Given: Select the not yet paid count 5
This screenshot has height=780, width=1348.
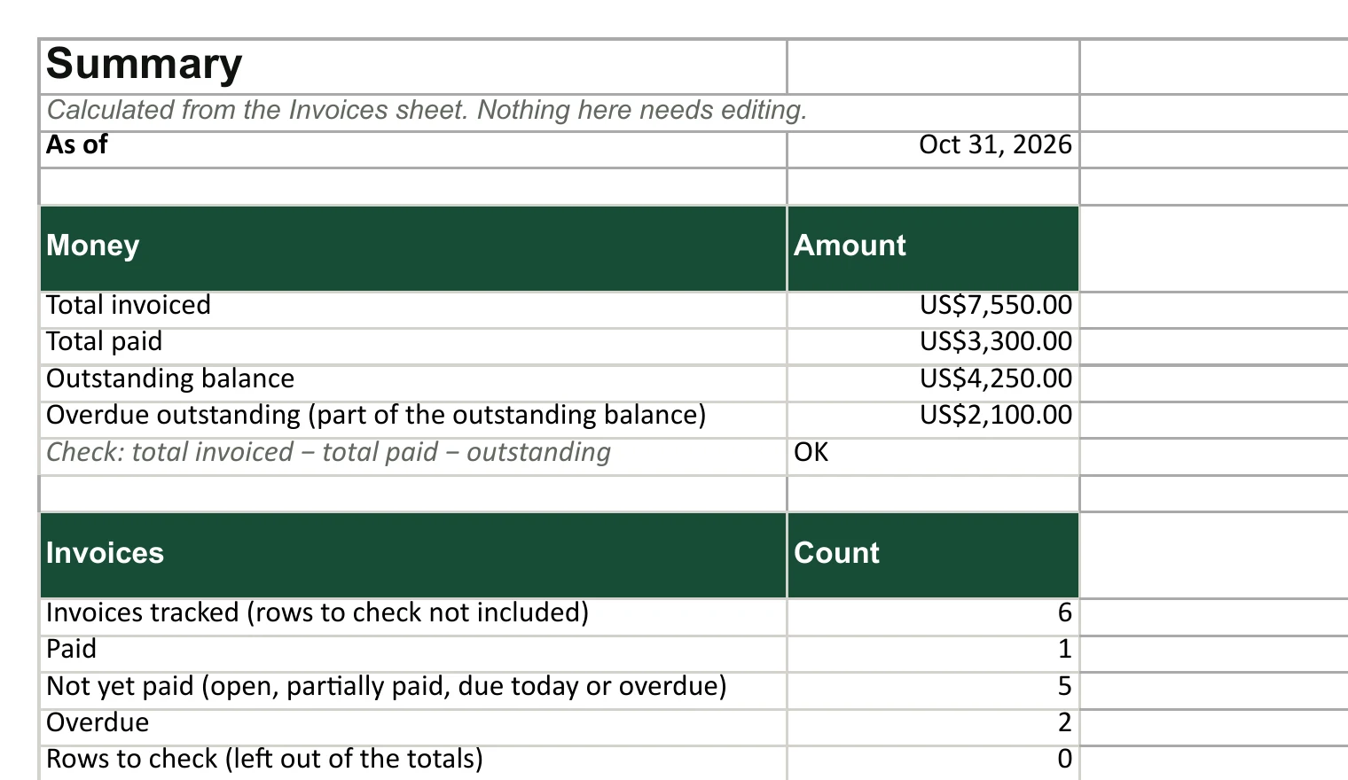Looking at the screenshot, I should click(933, 690).
